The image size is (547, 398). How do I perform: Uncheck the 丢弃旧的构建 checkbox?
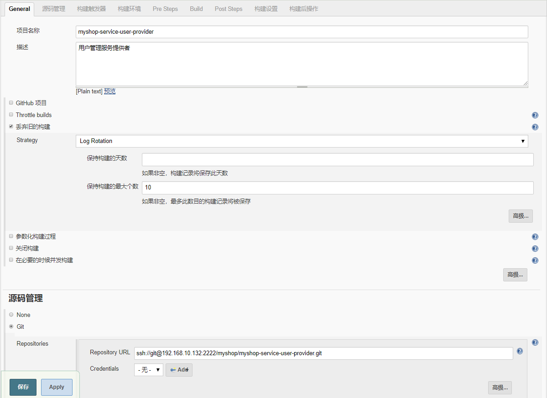(11, 127)
